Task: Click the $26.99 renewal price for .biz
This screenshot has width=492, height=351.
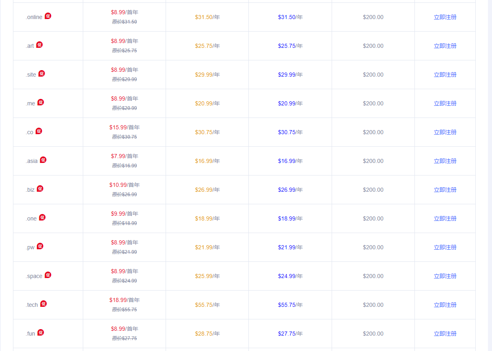Action: pos(203,190)
